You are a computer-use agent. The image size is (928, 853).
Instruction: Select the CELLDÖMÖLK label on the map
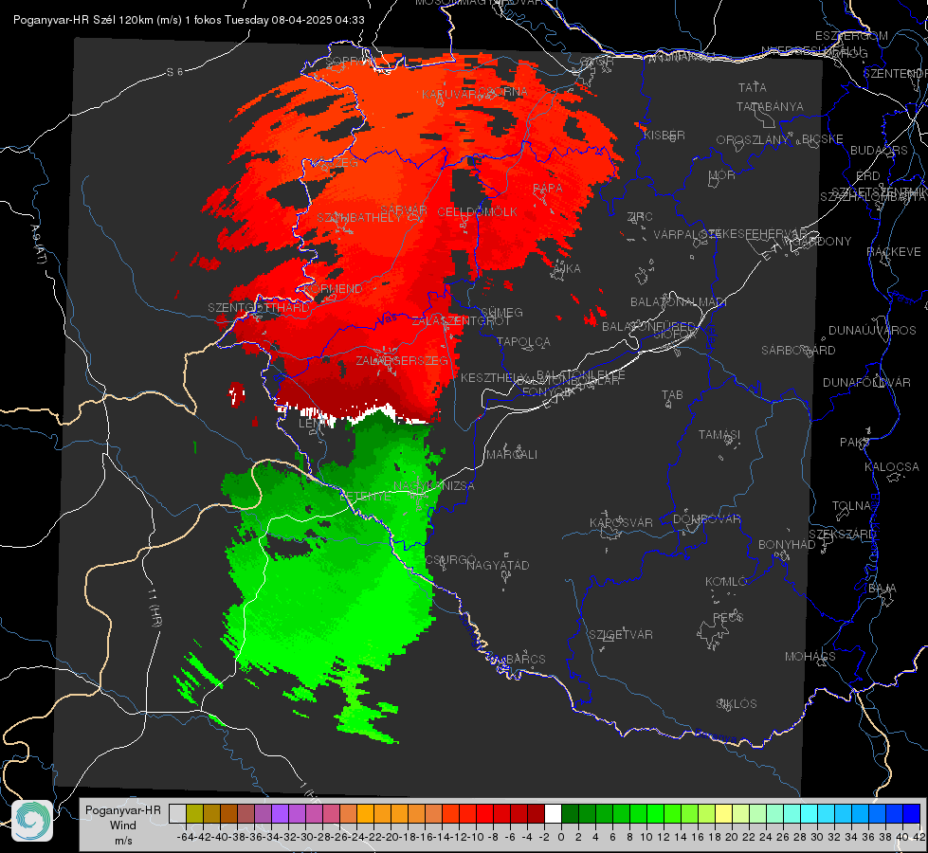click(x=477, y=212)
